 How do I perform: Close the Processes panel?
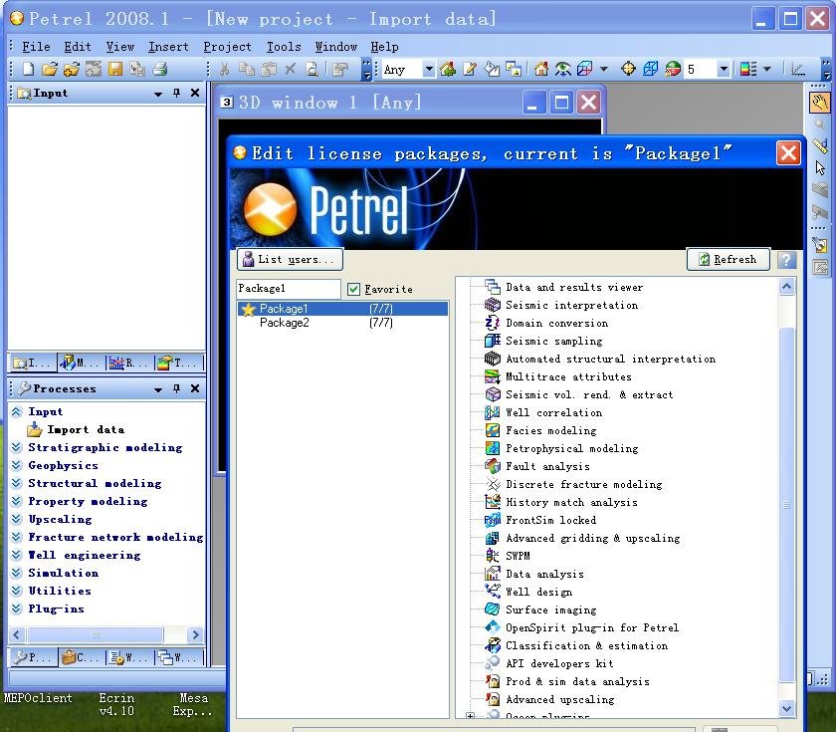[x=195, y=388]
